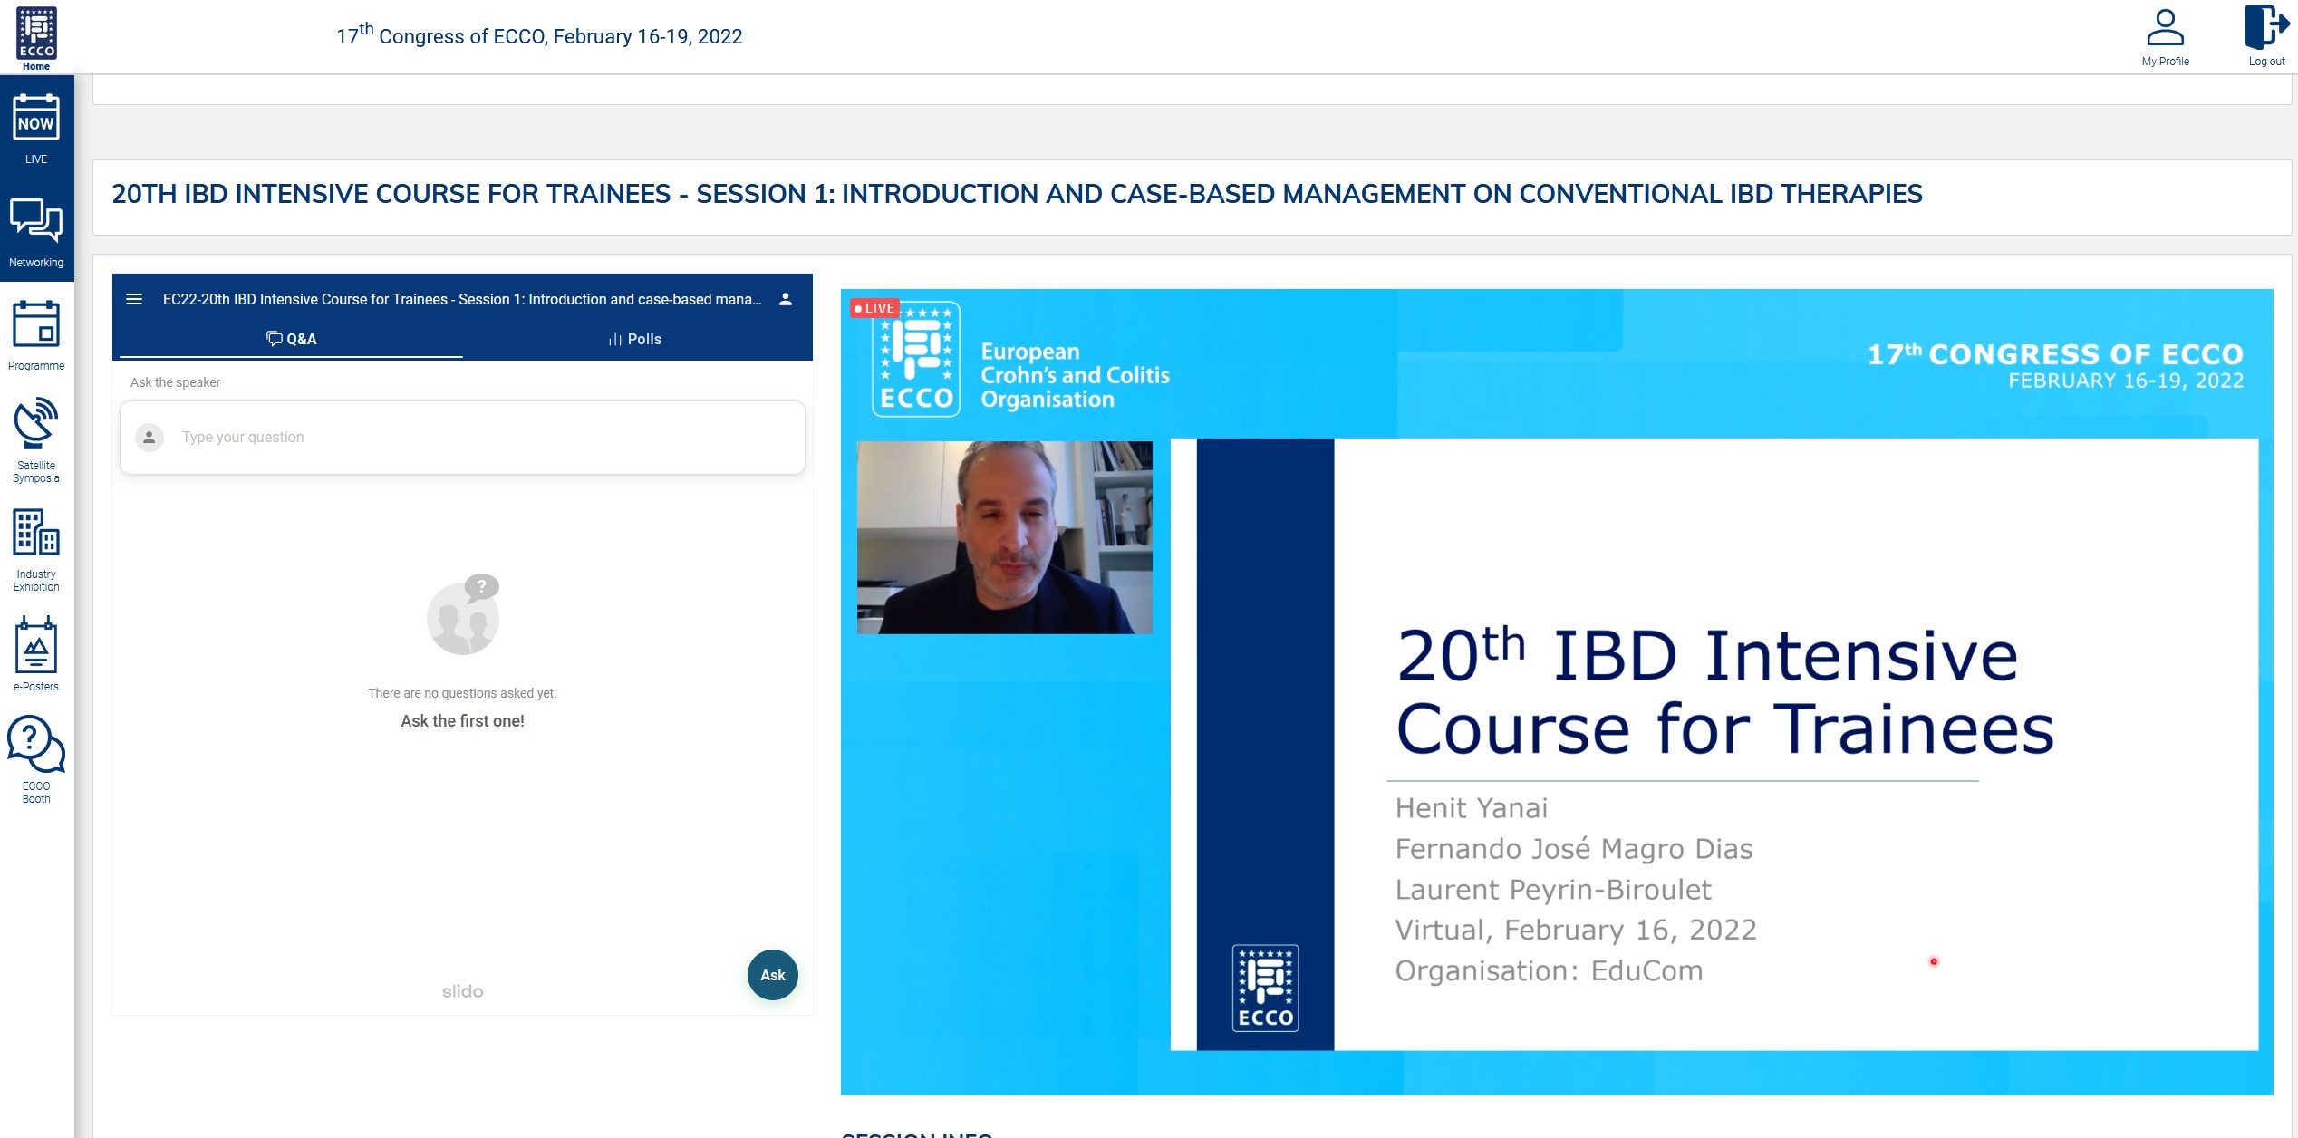This screenshot has height=1138, width=2298.
Task: Click the no questions placeholder illustration
Action: pos(463,614)
